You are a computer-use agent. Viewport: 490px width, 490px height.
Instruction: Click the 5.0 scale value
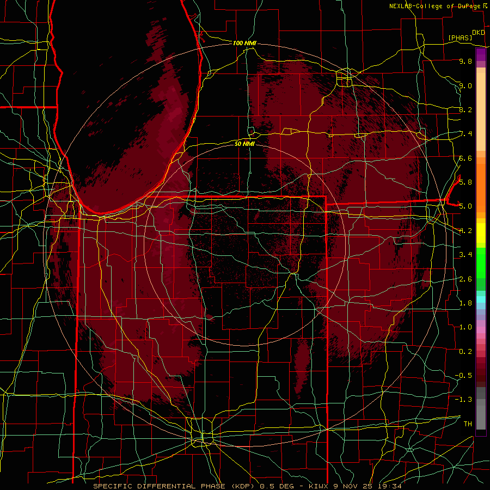coord(465,206)
